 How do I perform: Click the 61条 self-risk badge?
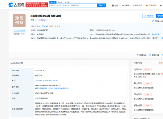147,69
